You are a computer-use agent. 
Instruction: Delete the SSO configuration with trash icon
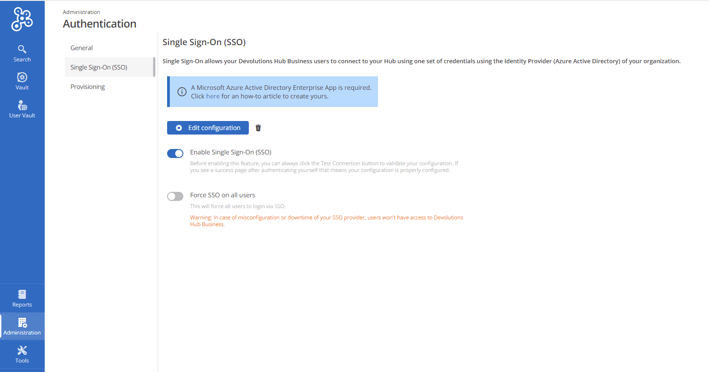tap(258, 128)
